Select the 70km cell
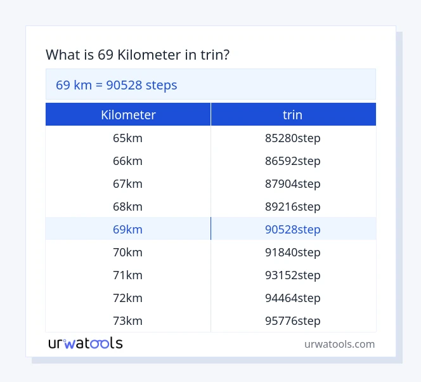Image resolution: width=421 pixels, height=382 pixels. coord(127,252)
